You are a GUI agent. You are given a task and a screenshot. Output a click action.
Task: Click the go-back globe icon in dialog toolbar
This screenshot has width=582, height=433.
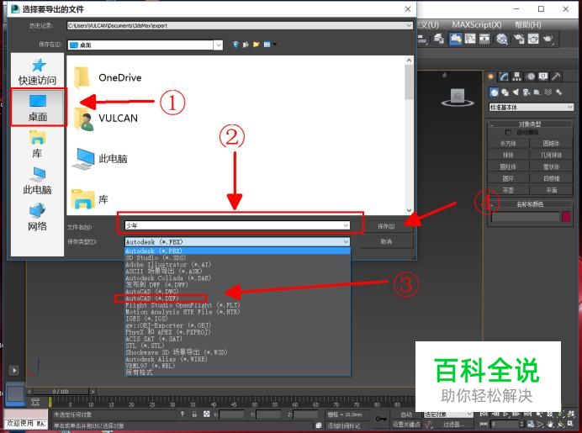tap(235, 45)
